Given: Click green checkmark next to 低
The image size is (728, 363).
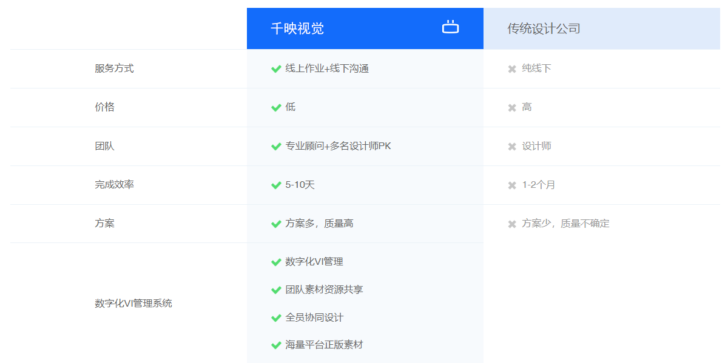Looking at the screenshot, I should click(276, 108).
